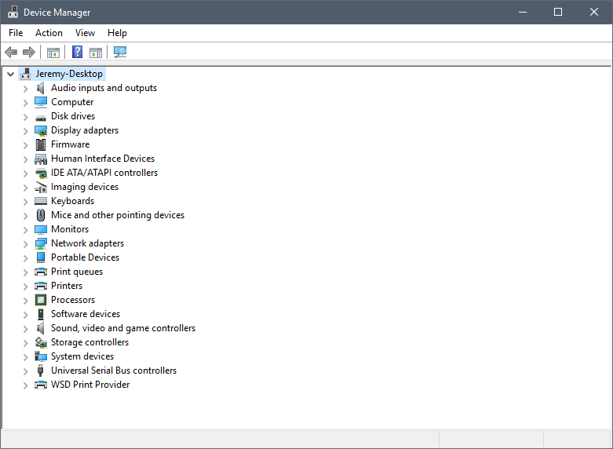Click the Firmware chip icon
This screenshot has width=613, height=449.
(41, 144)
